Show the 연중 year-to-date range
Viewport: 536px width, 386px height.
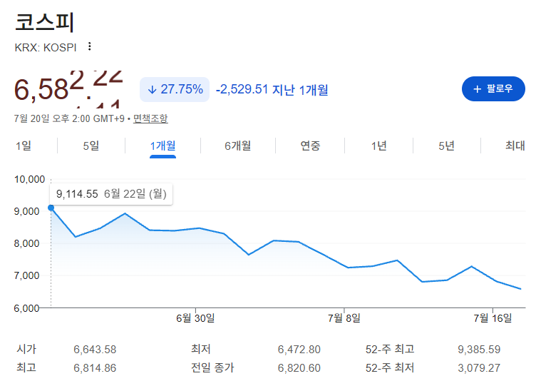tap(310, 146)
